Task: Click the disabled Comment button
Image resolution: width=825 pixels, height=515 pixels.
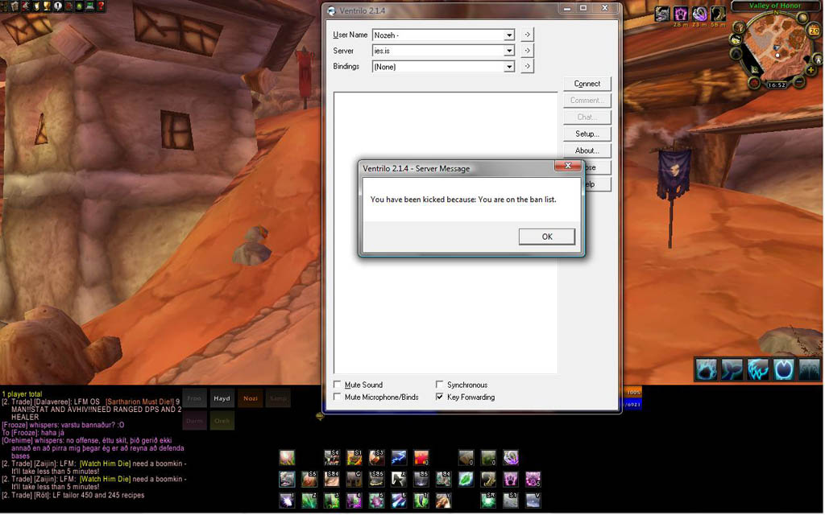Action: [587, 101]
